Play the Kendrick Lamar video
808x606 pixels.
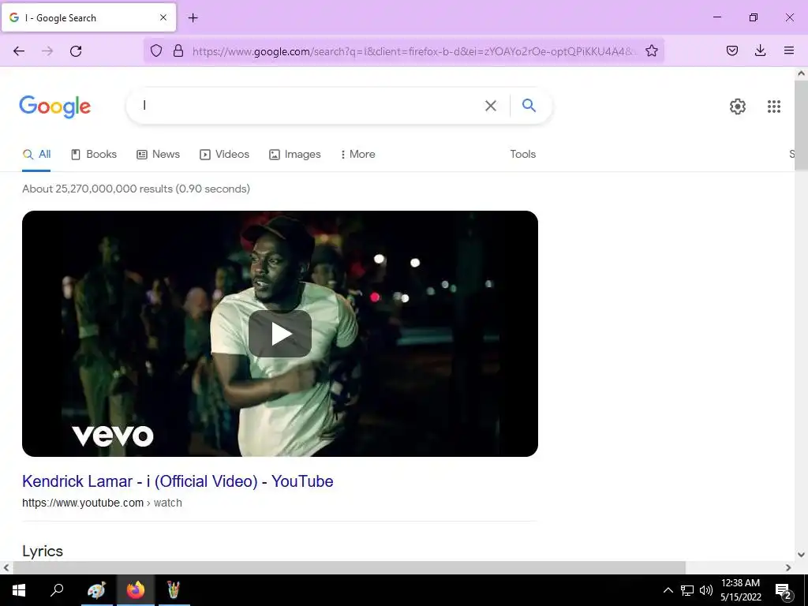tap(280, 334)
